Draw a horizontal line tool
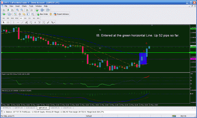The height and width of the screenshot is (118, 197). (x=18, y=22)
